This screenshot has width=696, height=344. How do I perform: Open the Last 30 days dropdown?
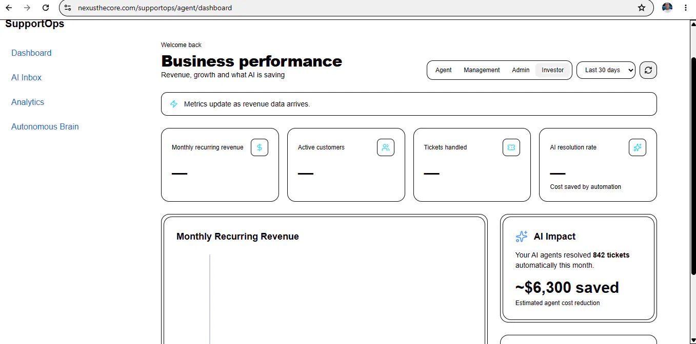pos(606,70)
